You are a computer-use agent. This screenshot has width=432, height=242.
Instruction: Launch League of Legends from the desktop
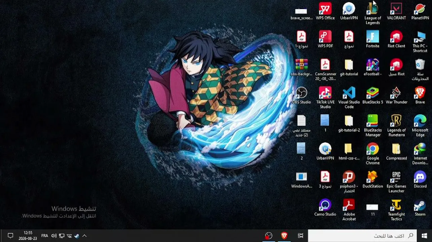(372, 13)
